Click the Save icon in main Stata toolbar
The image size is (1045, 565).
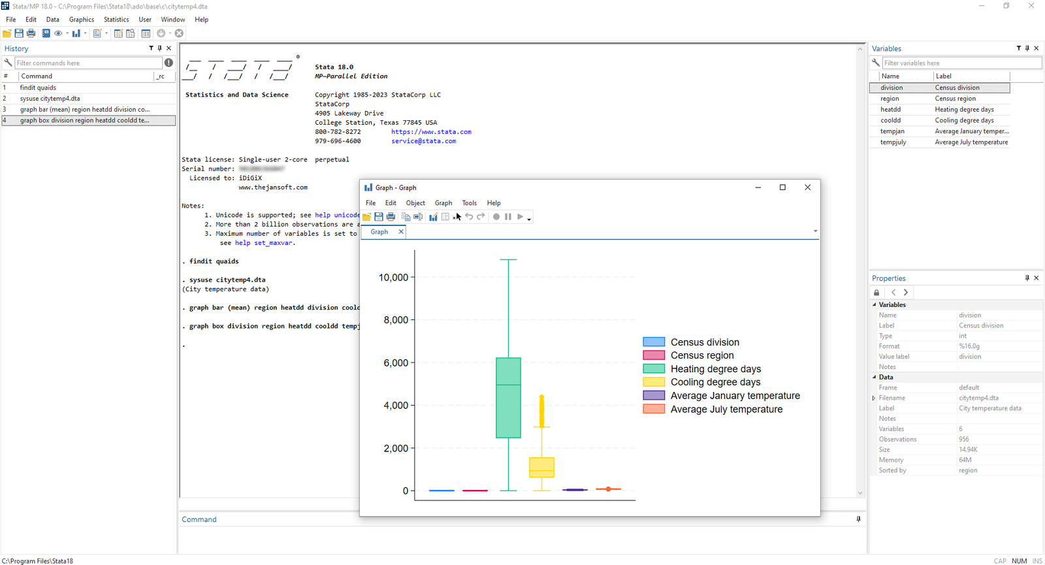19,33
